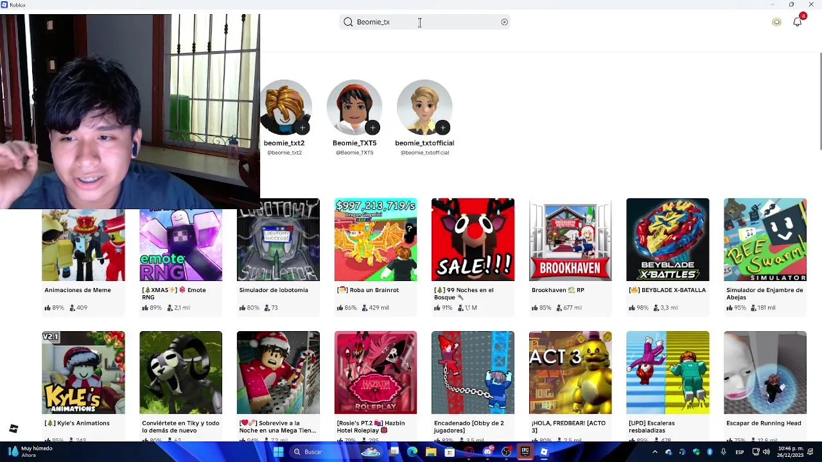Open Hazbin Hotel Roleplay game thumbnail
The width and height of the screenshot is (822, 462).
376,372
